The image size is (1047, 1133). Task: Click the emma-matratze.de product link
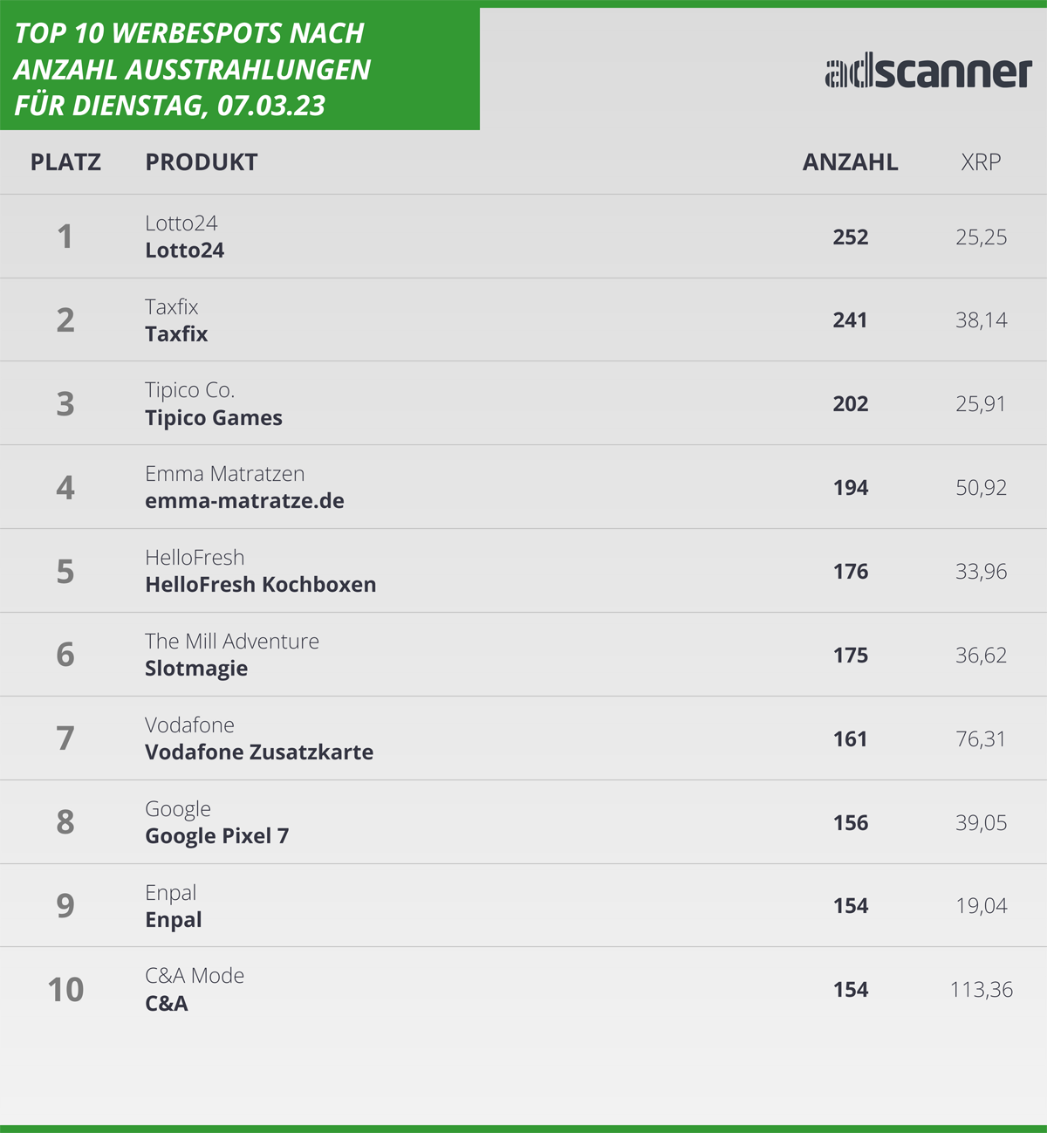[244, 501]
